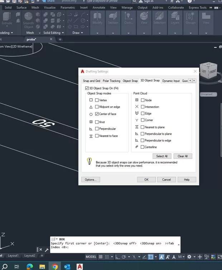Viewport: 222px width, 270px height.
Task: Open the Dynamic Input tab
Action: [x=171, y=81]
